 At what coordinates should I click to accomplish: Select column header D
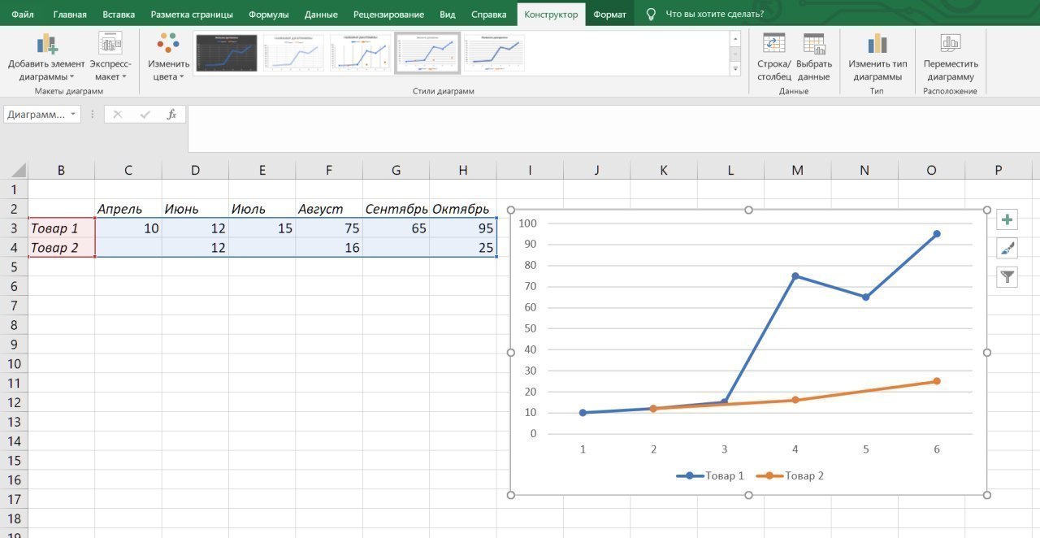click(195, 170)
